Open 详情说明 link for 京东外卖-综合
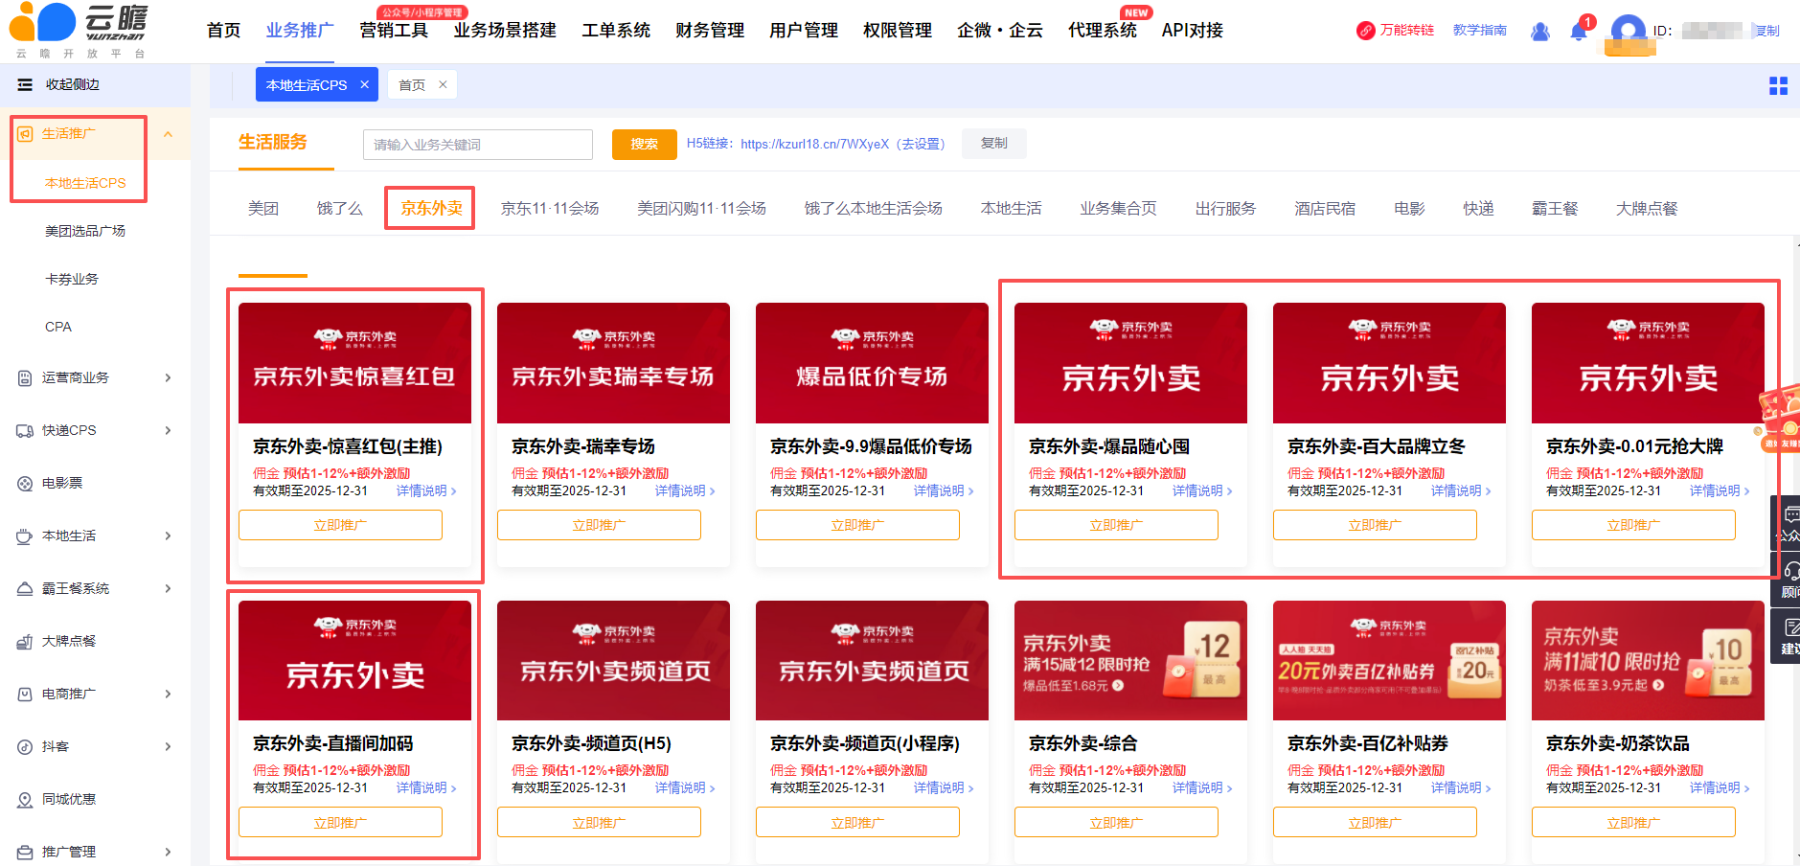 pos(1201,788)
